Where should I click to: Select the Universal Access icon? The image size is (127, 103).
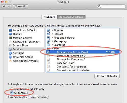click(x=10, y=57)
